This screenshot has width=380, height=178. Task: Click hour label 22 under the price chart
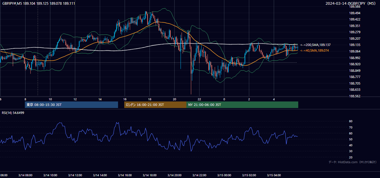[199, 99]
